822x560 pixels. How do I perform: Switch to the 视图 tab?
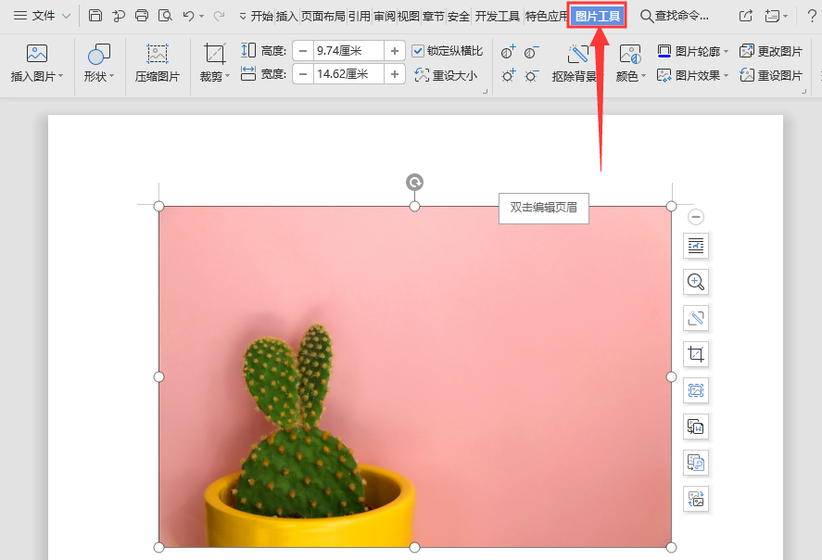point(409,17)
